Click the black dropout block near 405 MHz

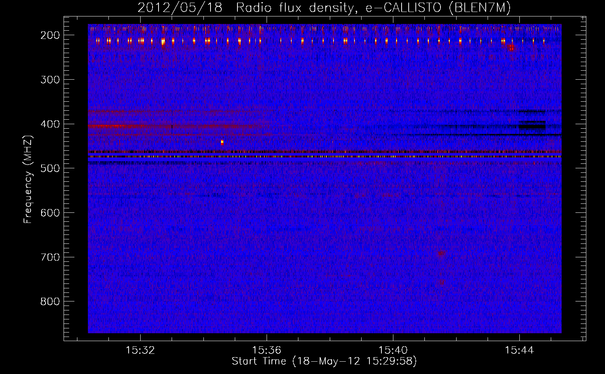[x=532, y=126]
